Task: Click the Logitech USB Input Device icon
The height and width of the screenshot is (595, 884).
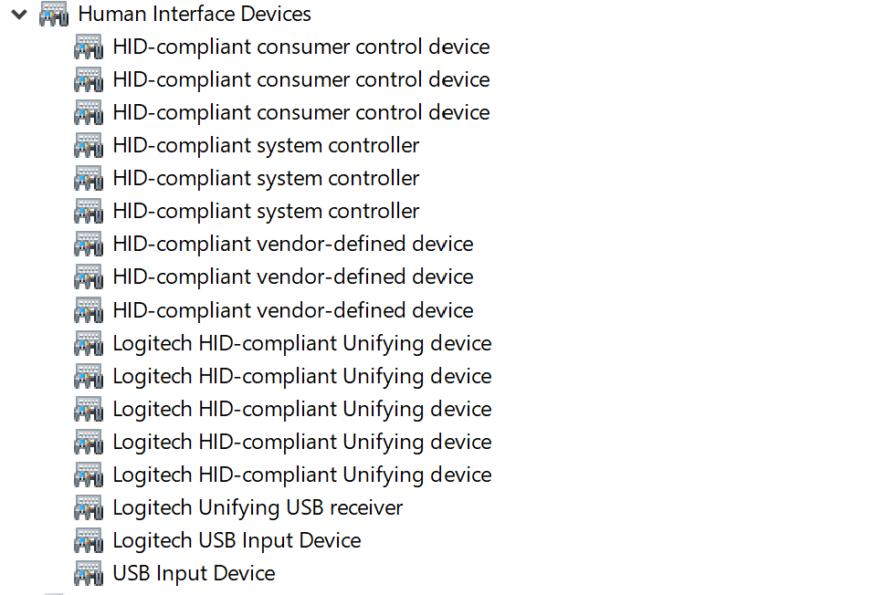Action: pos(89,540)
